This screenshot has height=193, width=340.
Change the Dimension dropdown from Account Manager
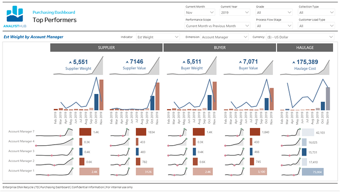[x=224, y=37]
